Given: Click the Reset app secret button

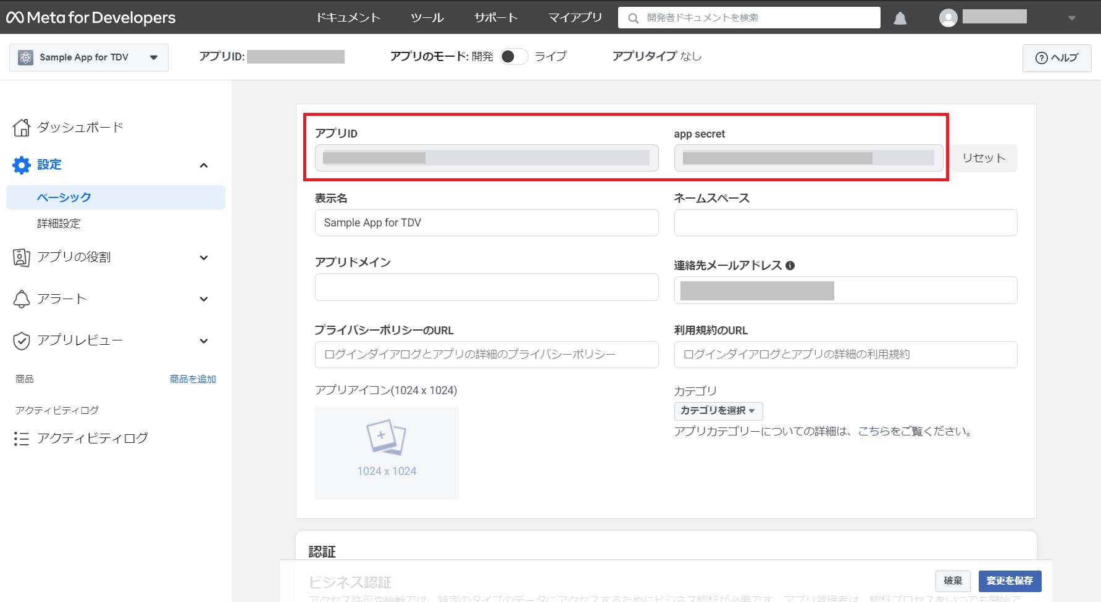Looking at the screenshot, I should pyautogui.click(x=984, y=158).
